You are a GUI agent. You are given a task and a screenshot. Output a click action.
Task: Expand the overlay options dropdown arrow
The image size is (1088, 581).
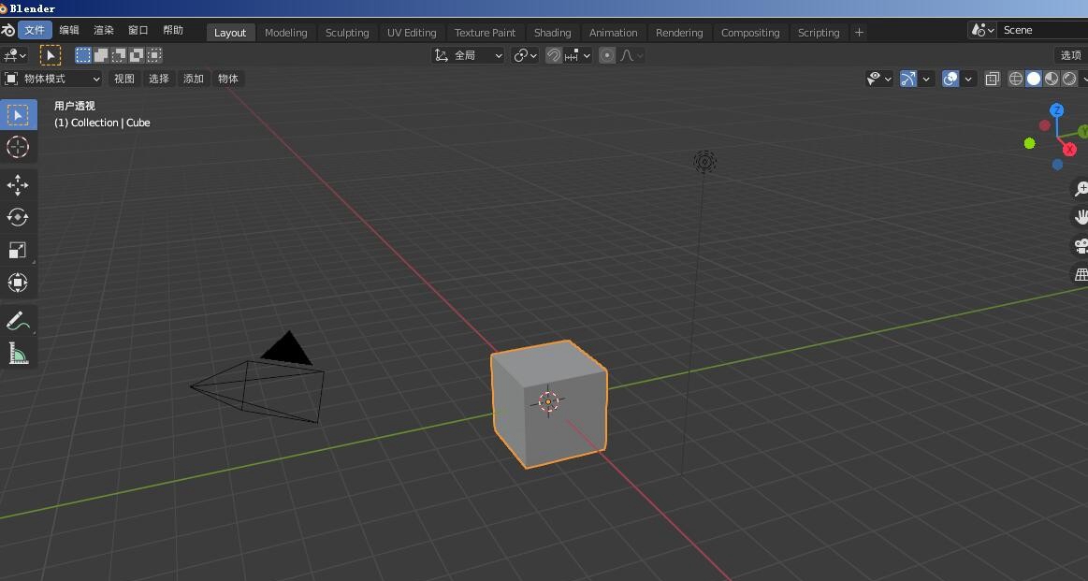click(x=968, y=80)
